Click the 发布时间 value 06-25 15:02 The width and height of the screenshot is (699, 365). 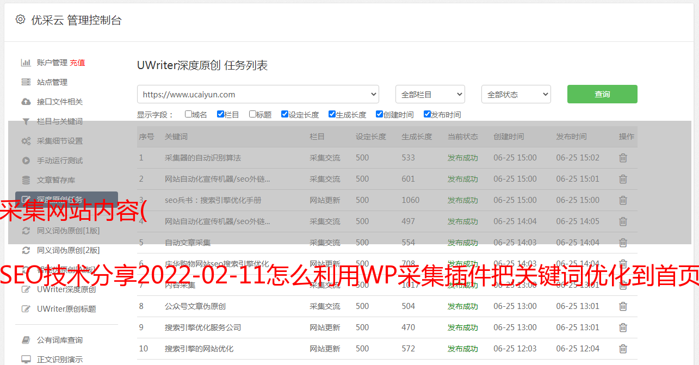(x=578, y=158)
